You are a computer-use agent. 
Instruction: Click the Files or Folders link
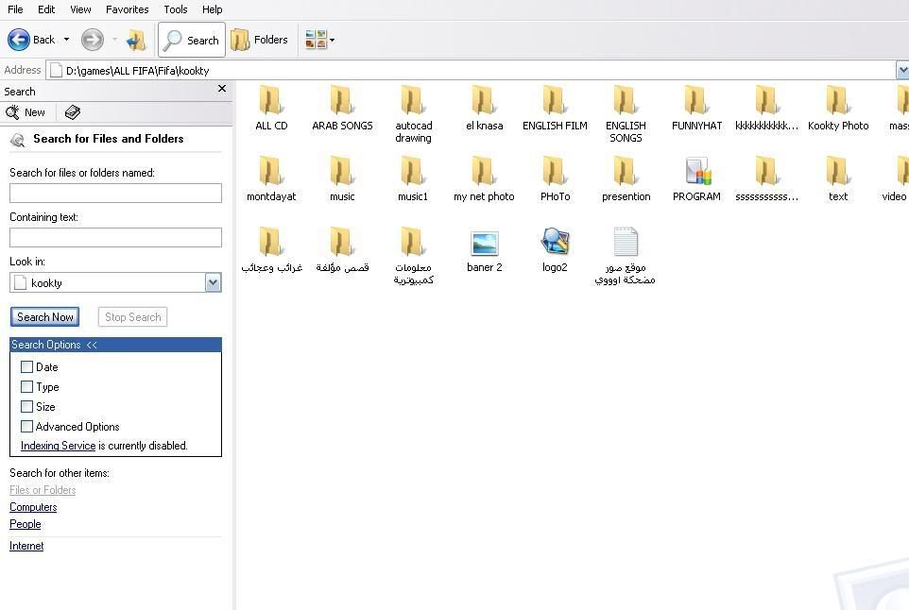43,490
